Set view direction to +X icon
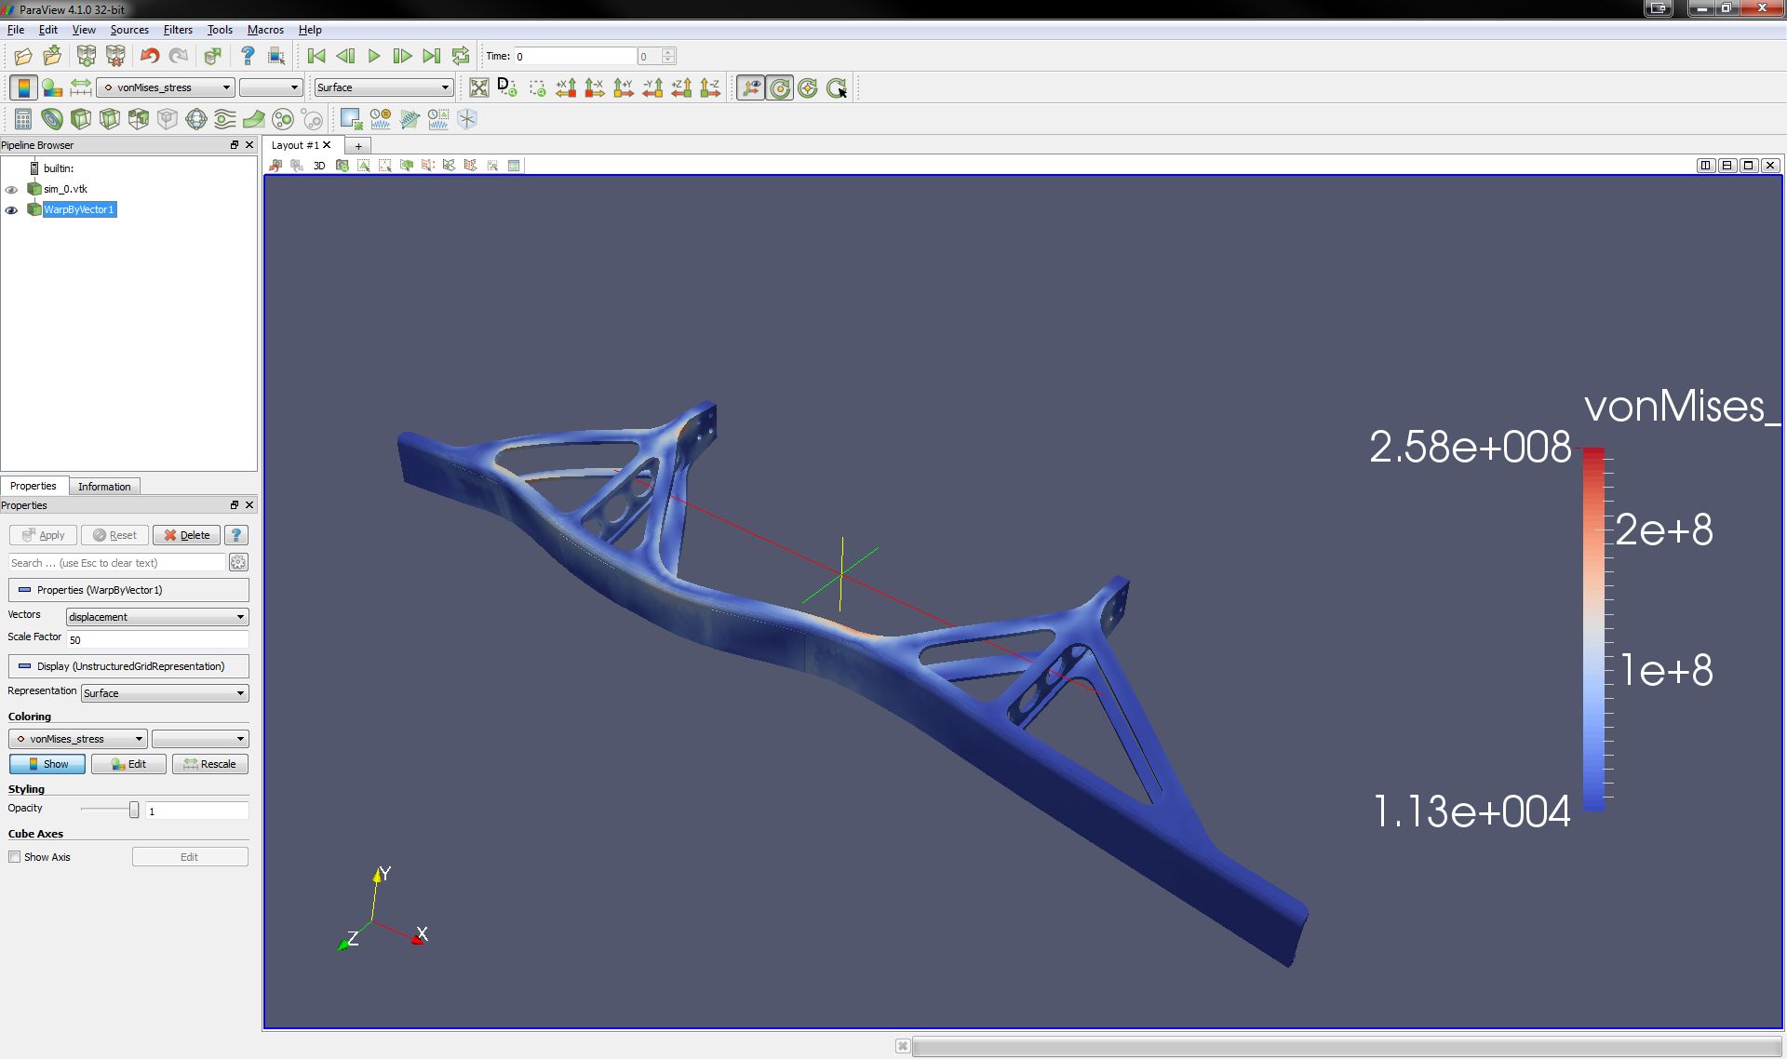The image size is (1787, 1059). pyautogui.click(x=566, y=87)
